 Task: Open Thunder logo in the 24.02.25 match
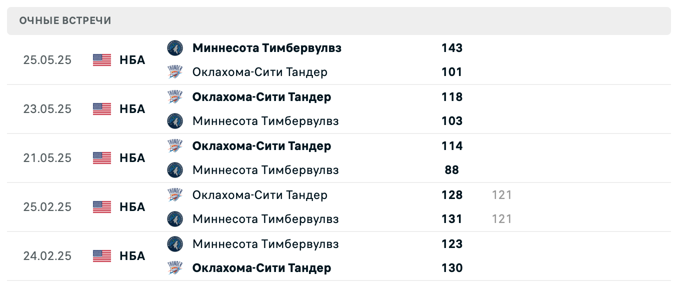point(175,268)
